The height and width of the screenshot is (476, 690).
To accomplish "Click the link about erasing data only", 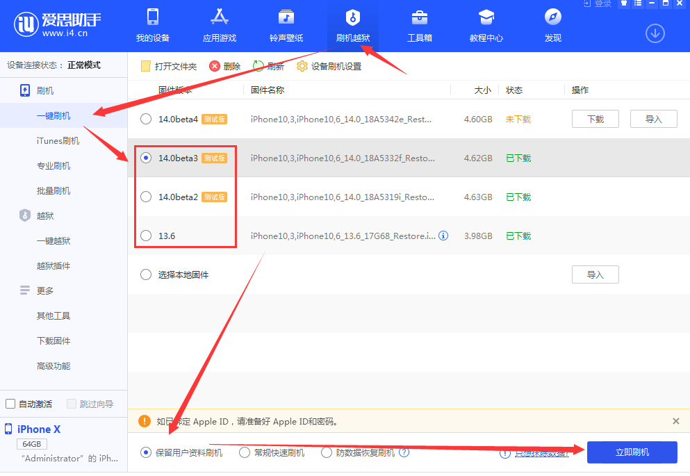I will tap(542, 452).
